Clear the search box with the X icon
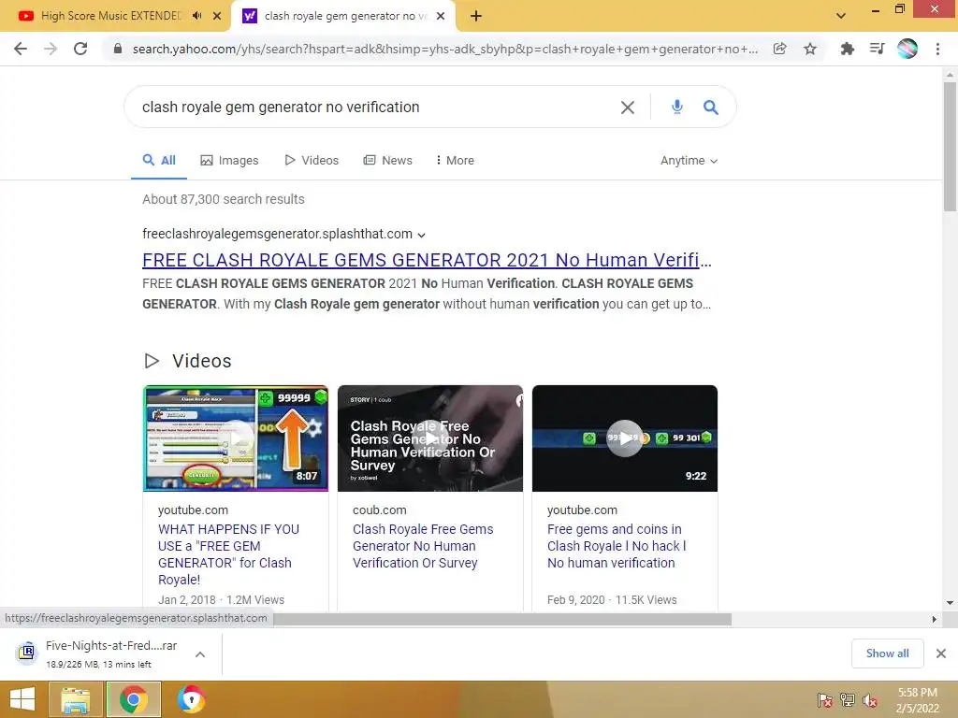 628,108
